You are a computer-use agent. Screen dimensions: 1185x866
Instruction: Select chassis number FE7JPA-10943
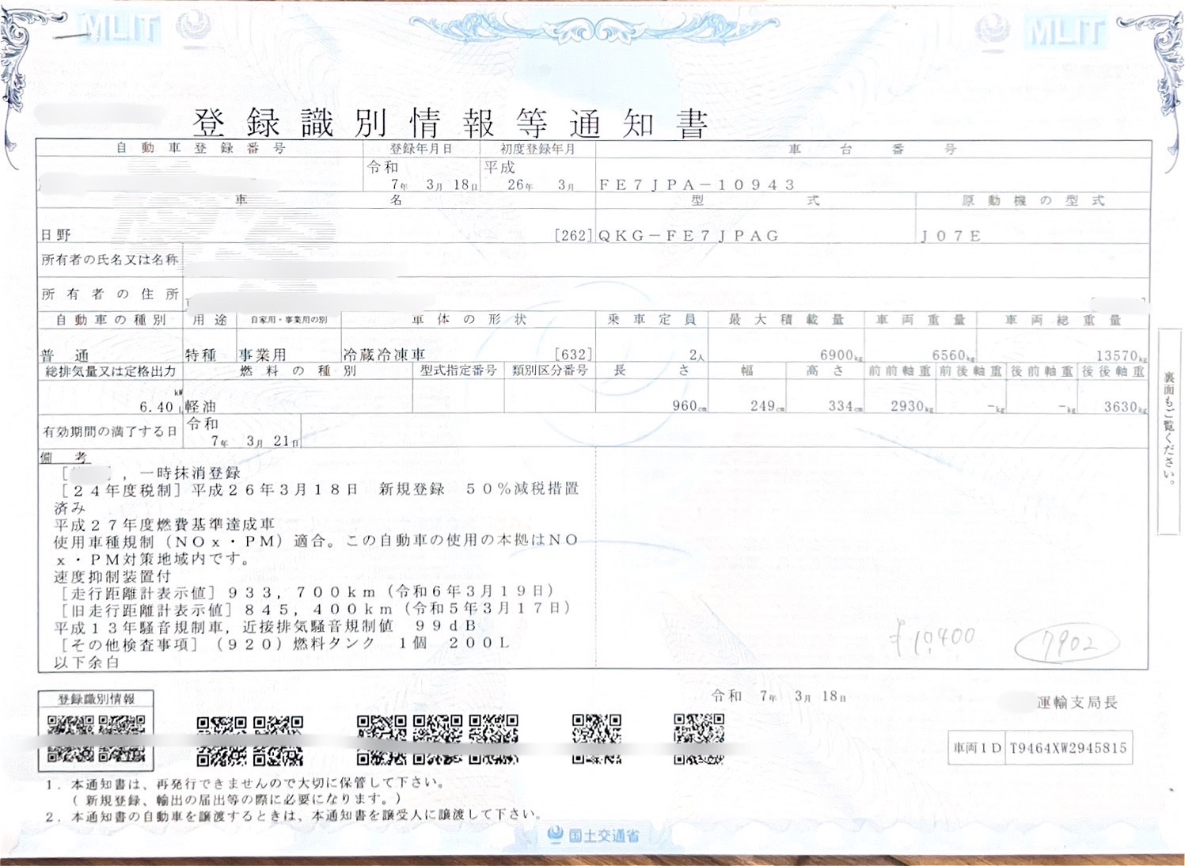[697, 184]
